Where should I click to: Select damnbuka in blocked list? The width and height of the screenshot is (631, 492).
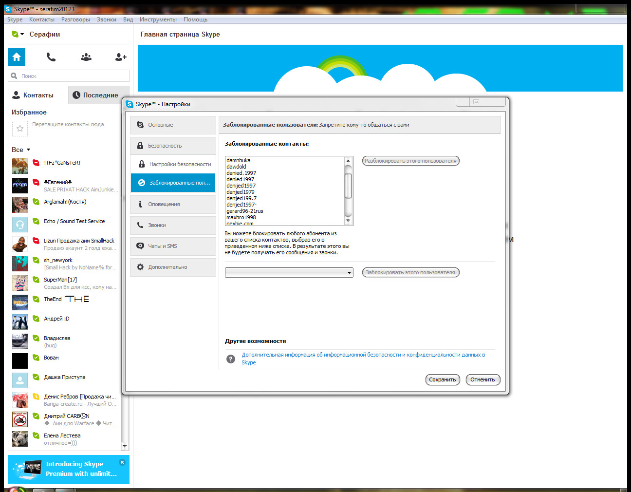click(x=239, y=160)
